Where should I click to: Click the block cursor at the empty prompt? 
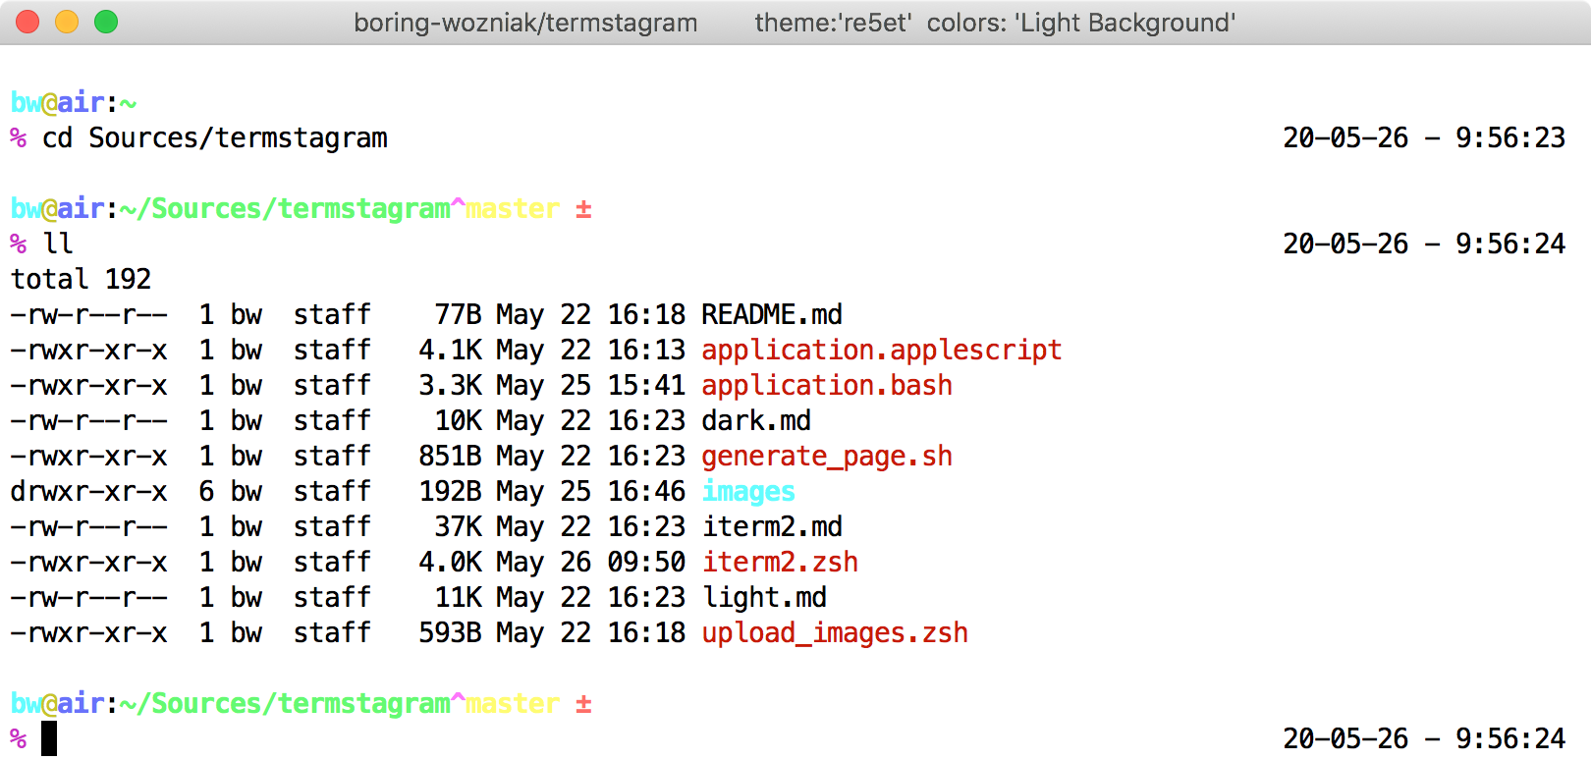pos(49,738)
